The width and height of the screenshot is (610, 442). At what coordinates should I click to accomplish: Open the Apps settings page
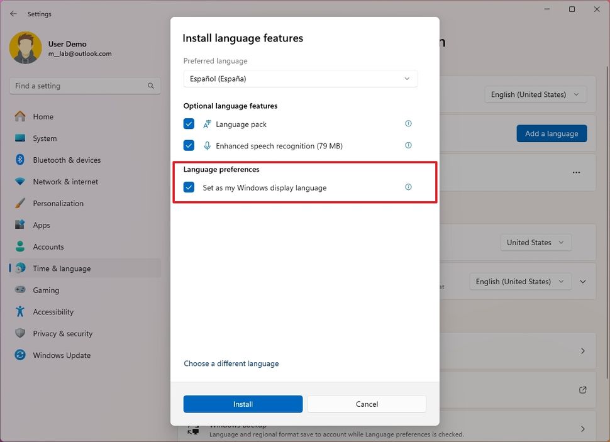[41, 224]
